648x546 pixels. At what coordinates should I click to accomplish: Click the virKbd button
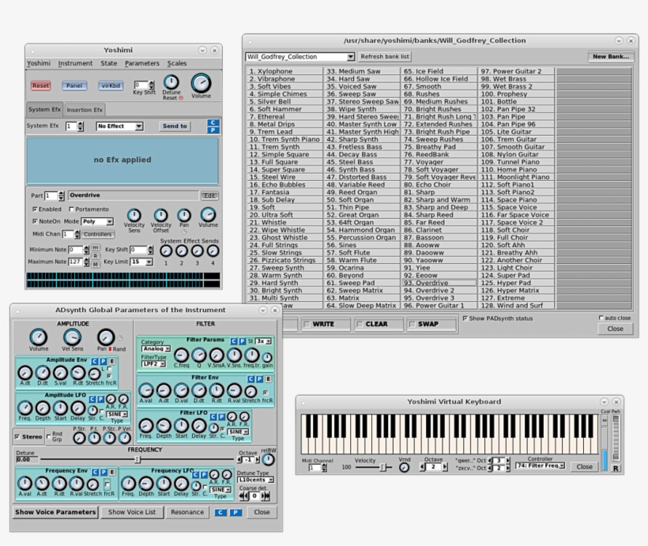(x=111, y=85)
